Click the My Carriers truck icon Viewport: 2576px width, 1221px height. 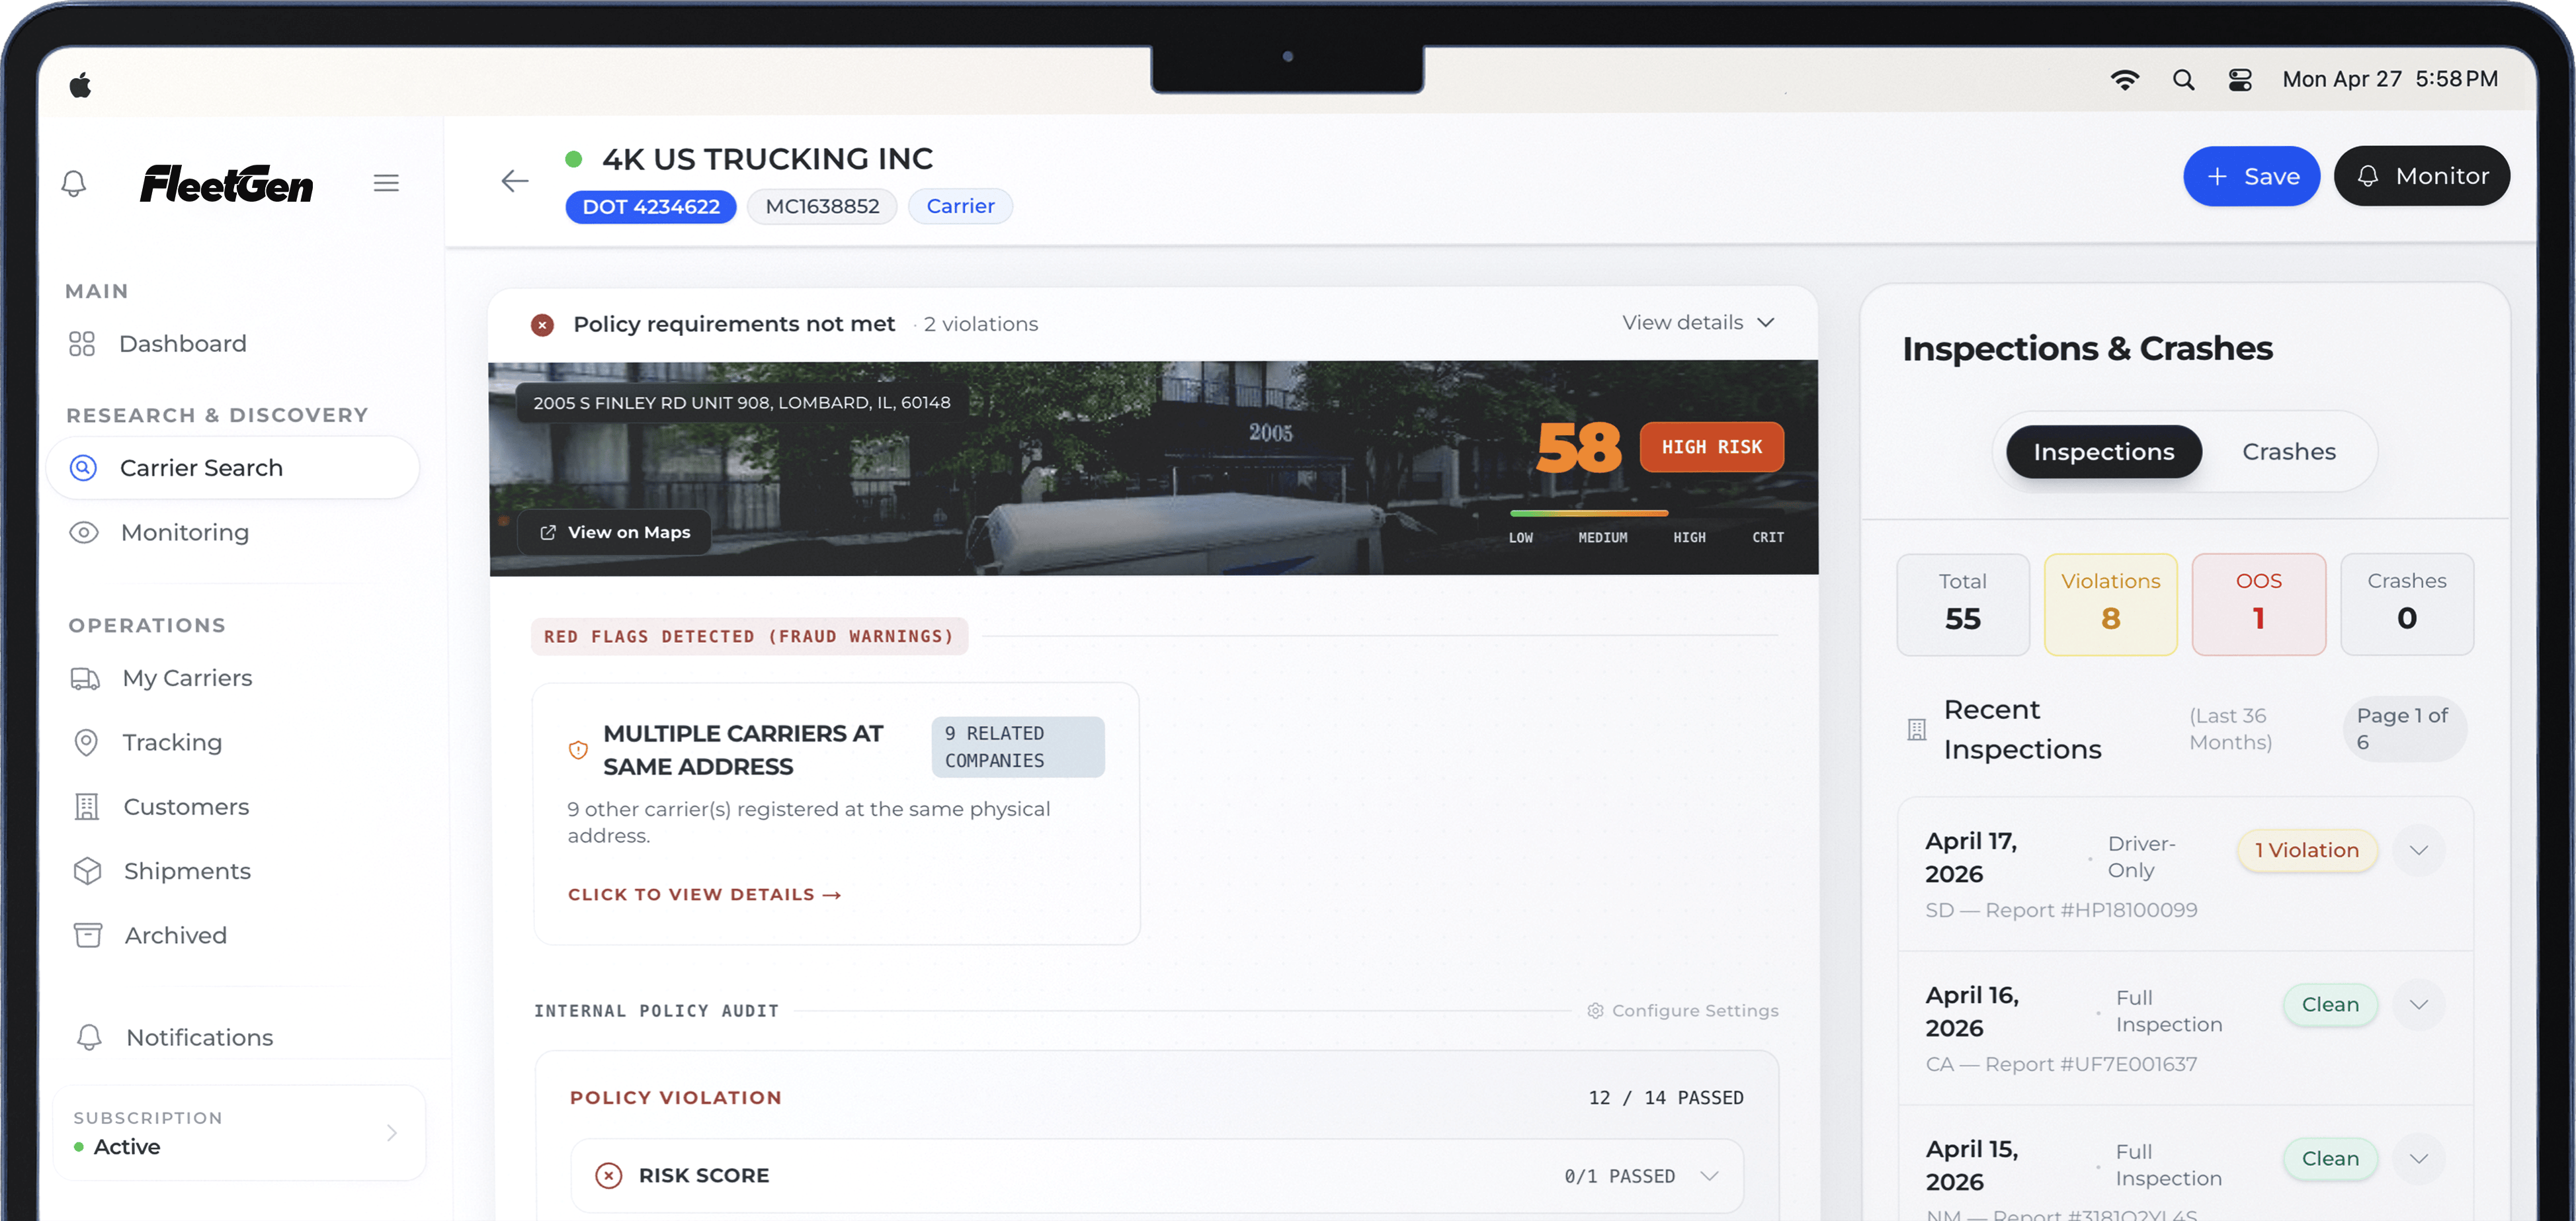pos(85,679)
